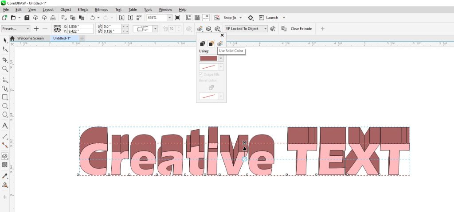
Task: Click the Using solid color swatch
Action: coord(209,58)
